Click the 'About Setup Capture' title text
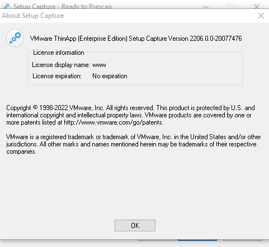 pyautogui.click(x=33, y=16)
